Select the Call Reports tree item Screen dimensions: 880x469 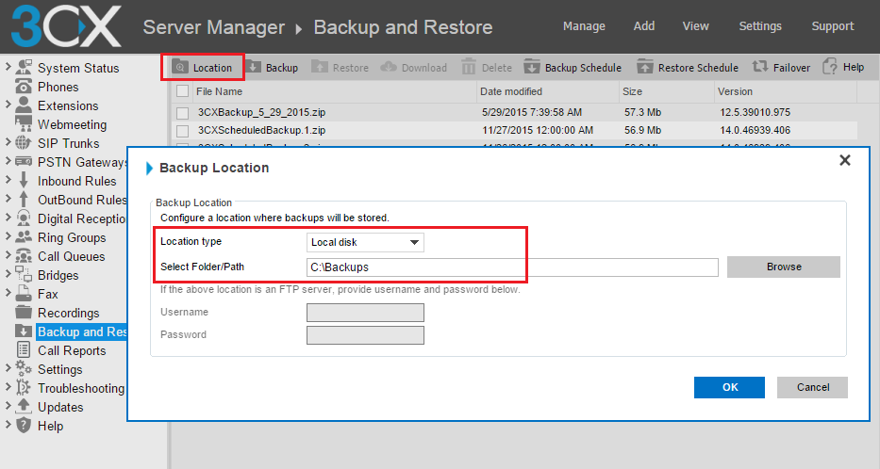pyautogui.click(x=72, y=350)
